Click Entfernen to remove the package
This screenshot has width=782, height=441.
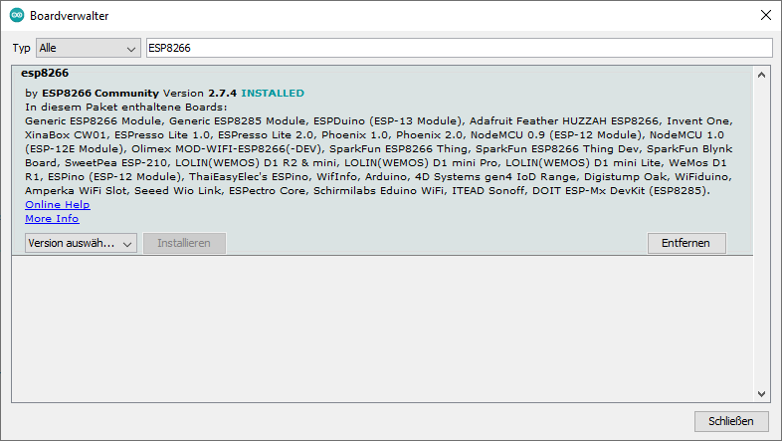click(686, 243)
